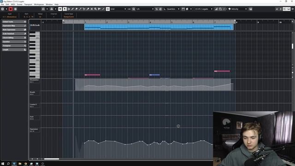Expand the Transpose section
This screenshot has width=295, height=166.
click(x=14, y=46)
